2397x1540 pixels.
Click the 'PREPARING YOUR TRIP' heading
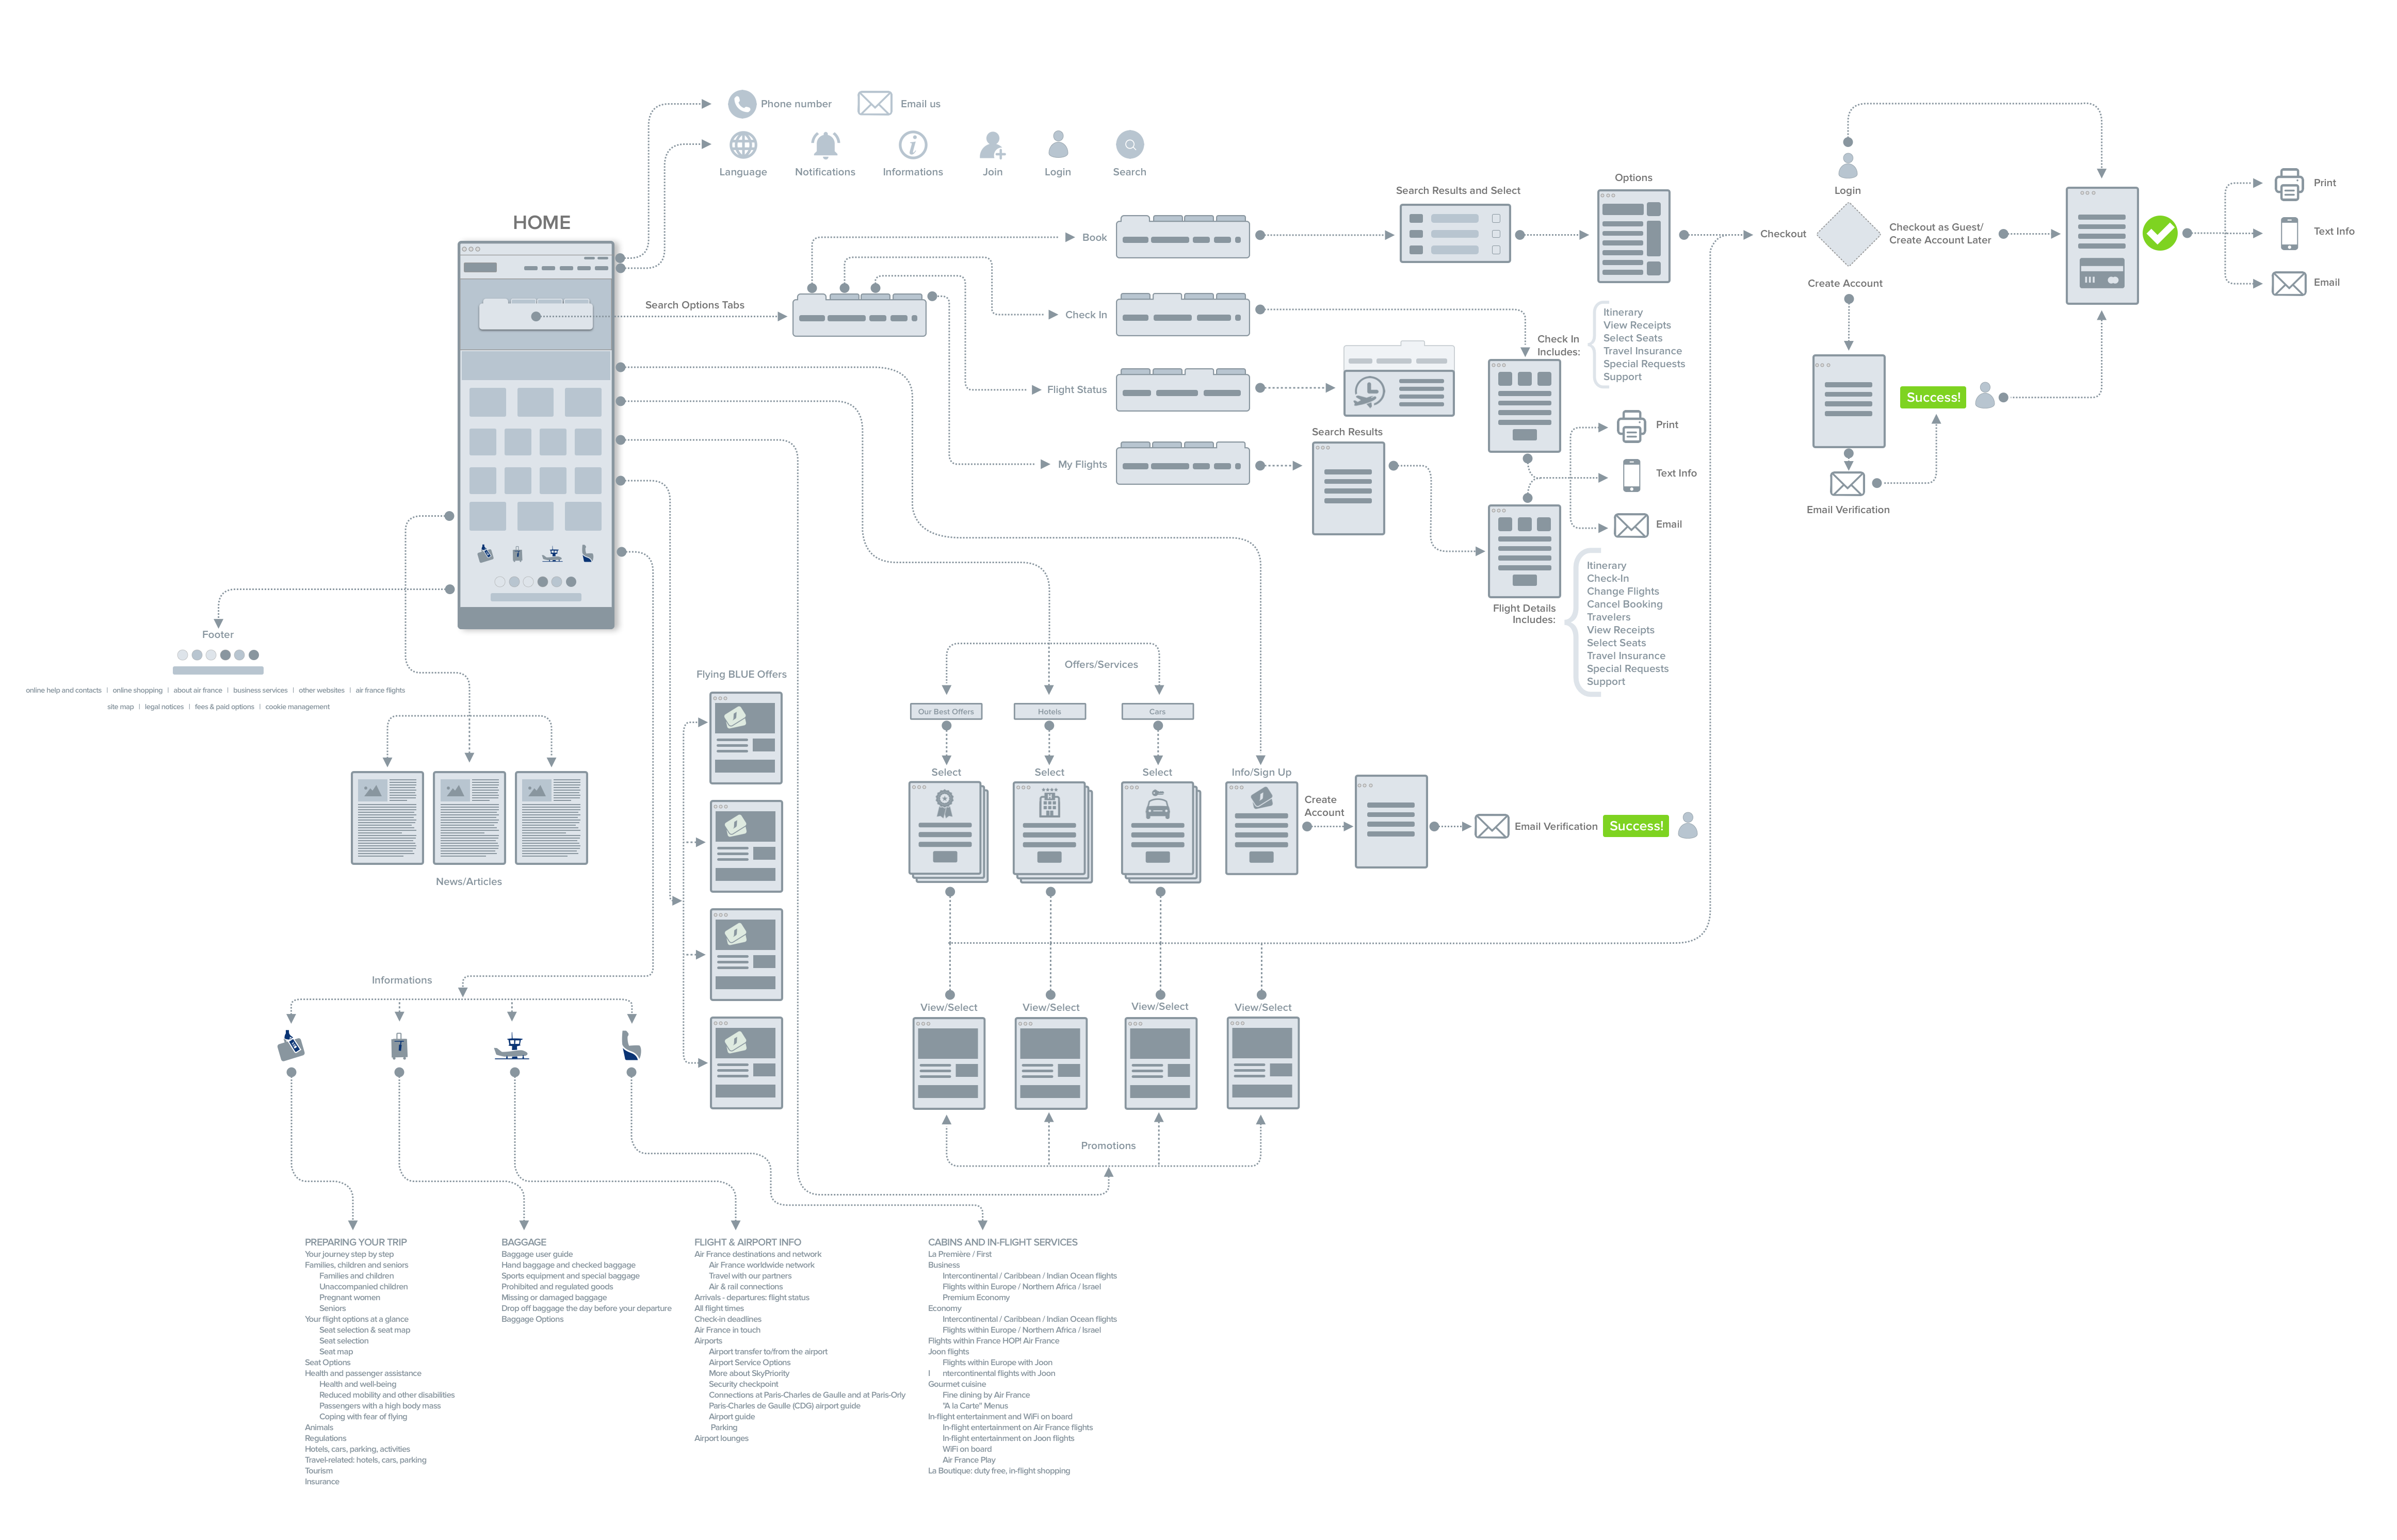click(355, 1242)
